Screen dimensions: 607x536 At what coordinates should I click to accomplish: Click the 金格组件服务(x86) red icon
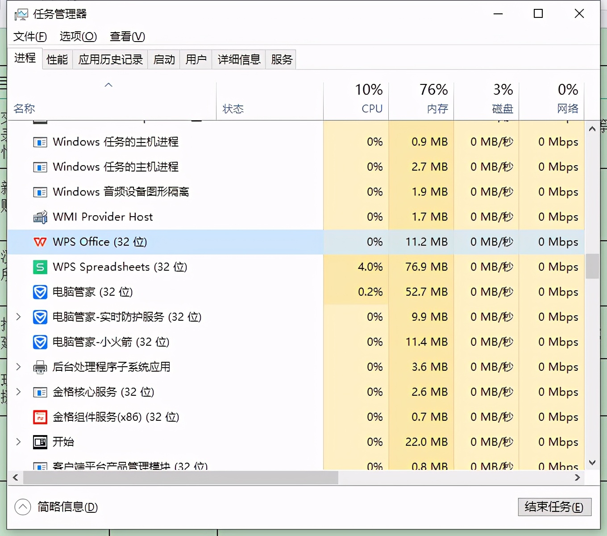(40, 417)
